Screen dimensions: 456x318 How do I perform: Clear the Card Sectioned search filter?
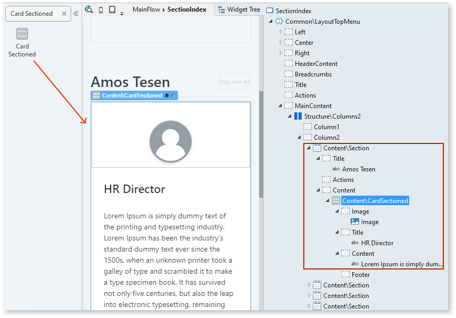point(63,14)
